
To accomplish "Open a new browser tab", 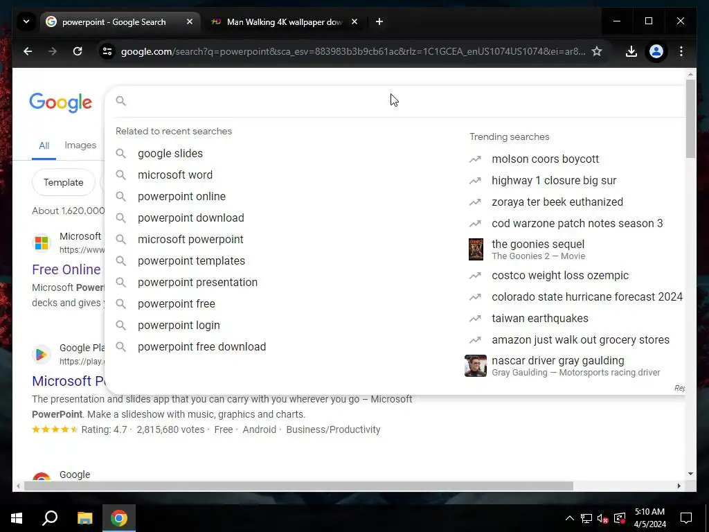I will 379,21.
